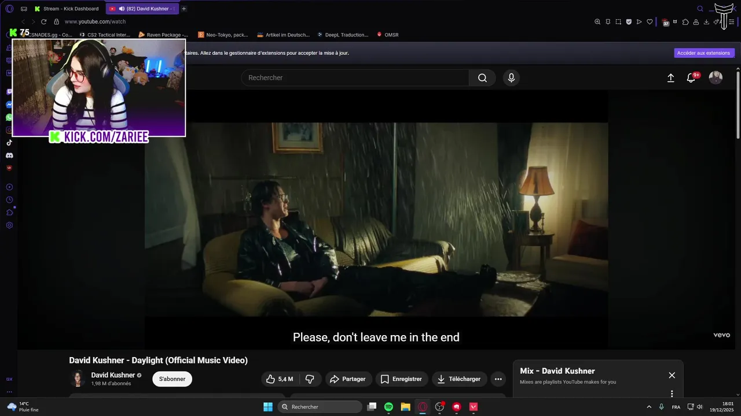
Task: Click the Opera GX menu logo
Action: click(9, 9)
